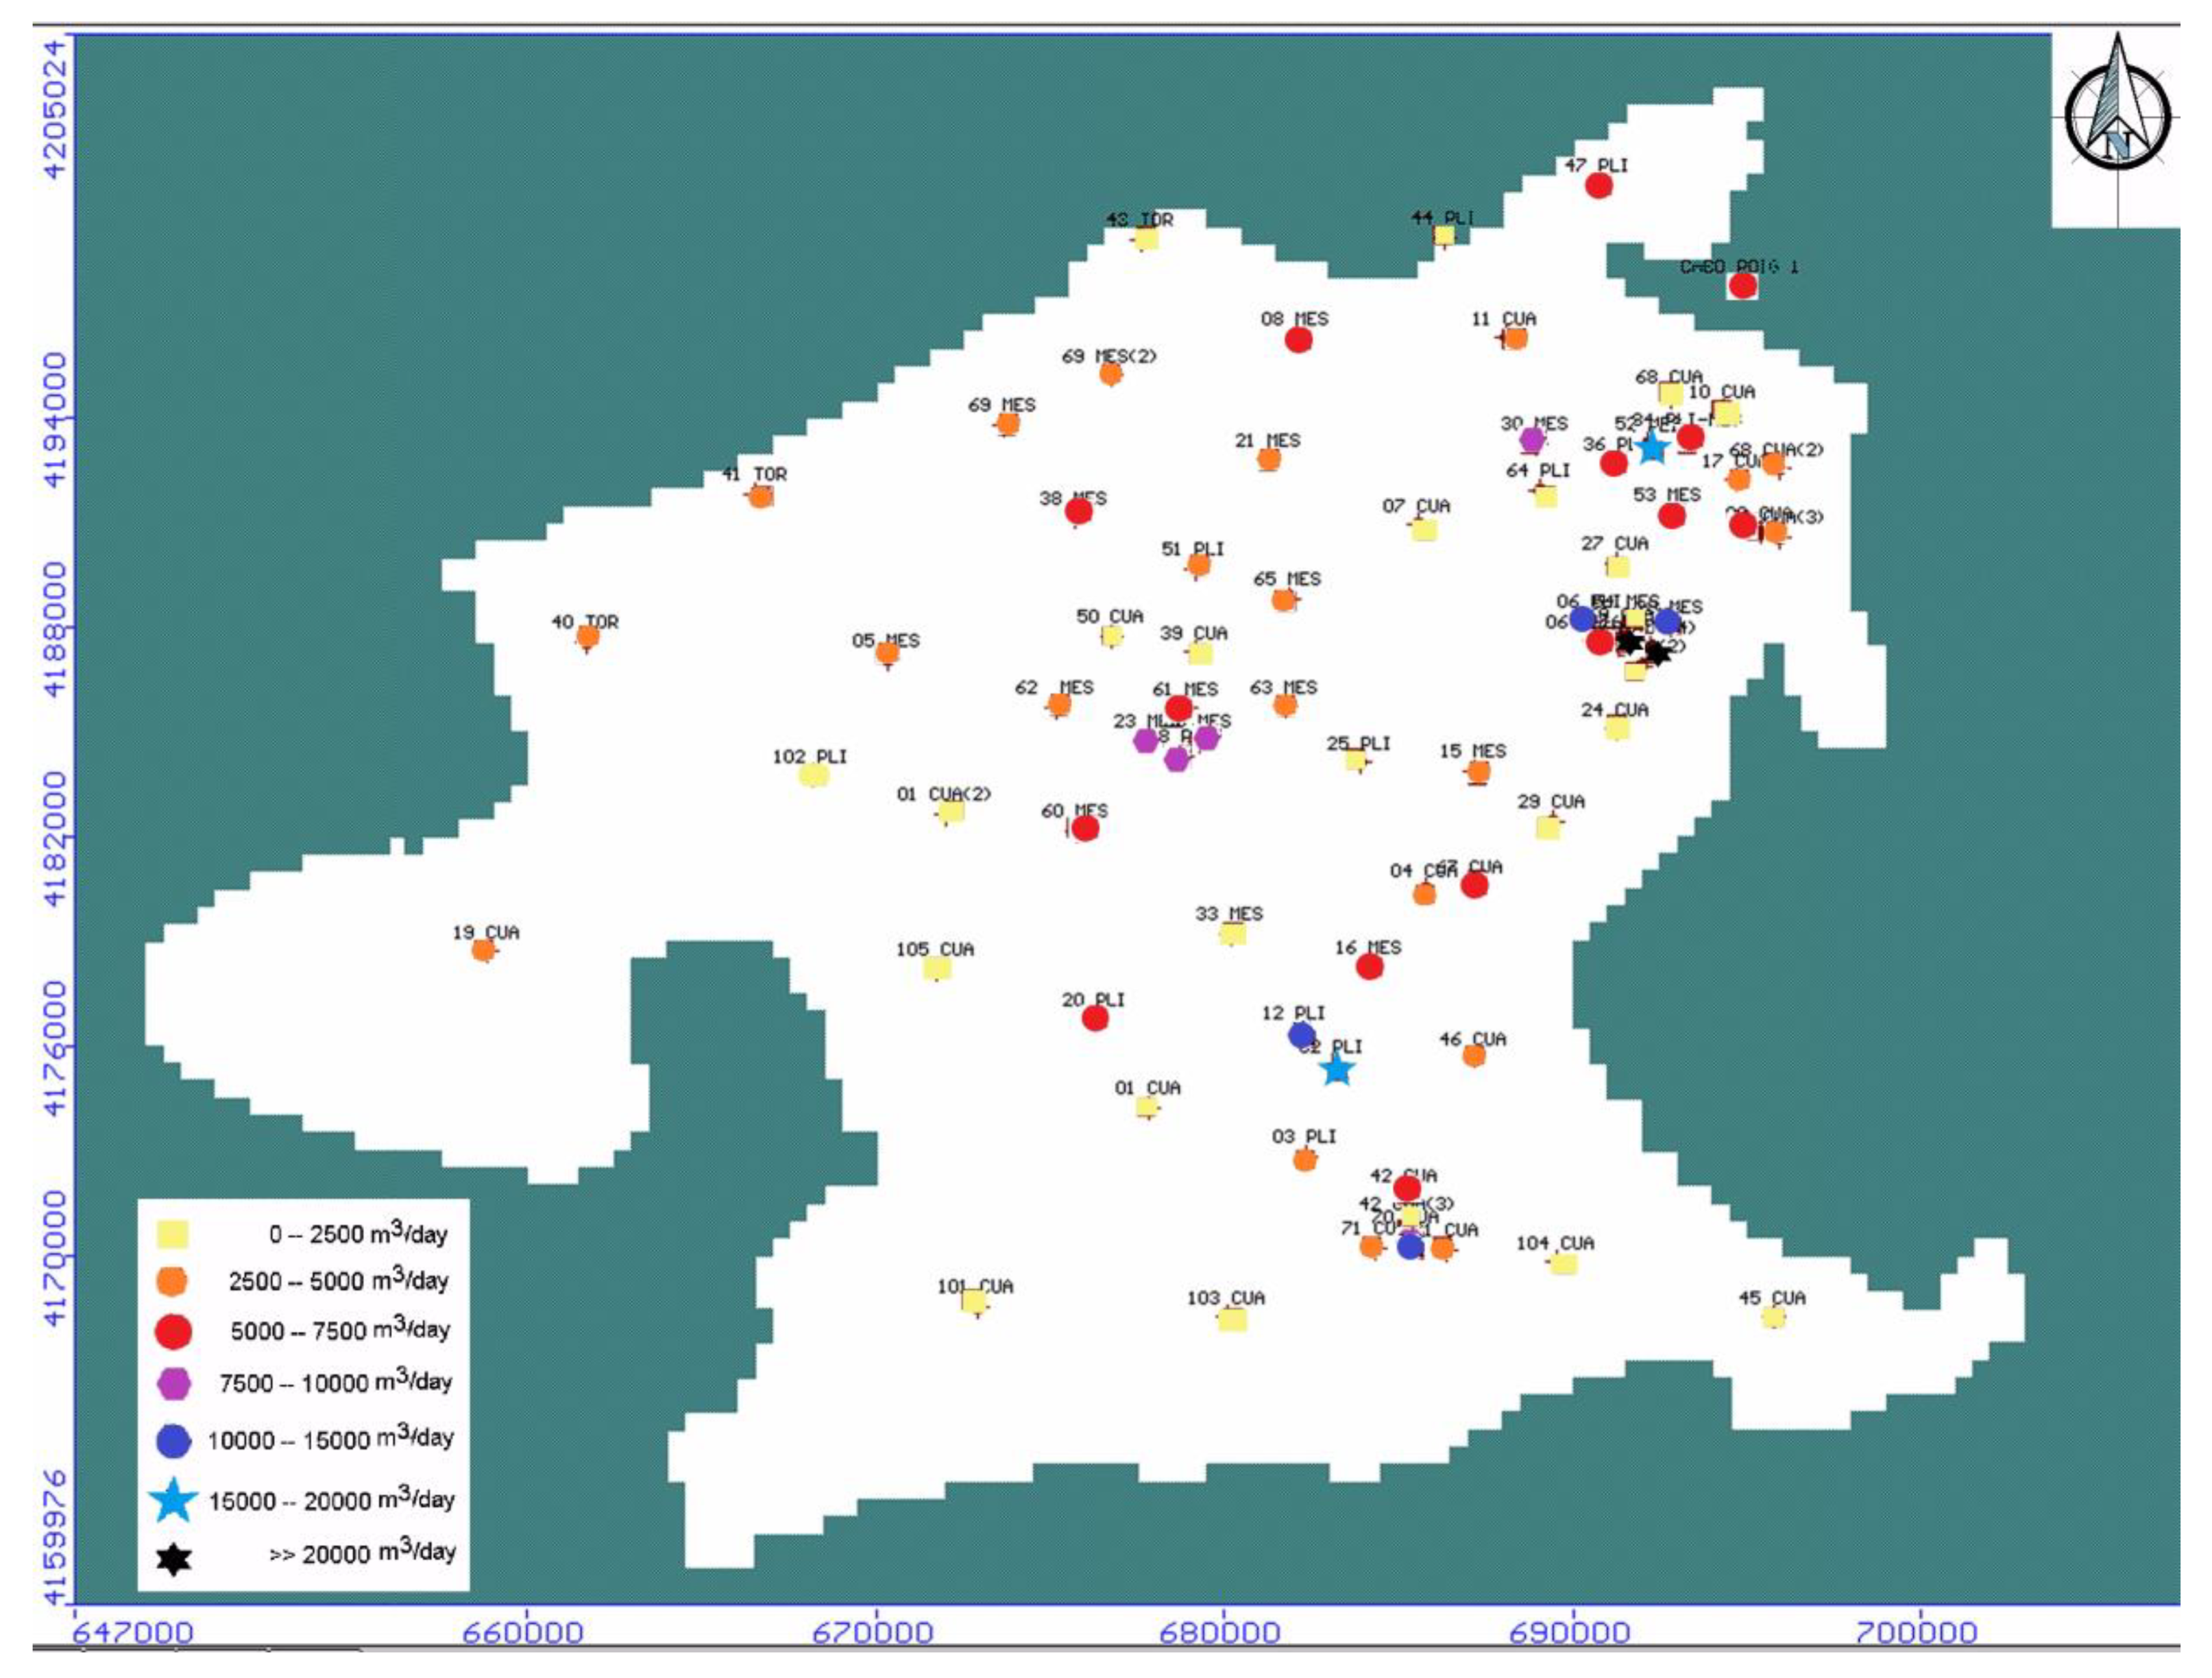Click the purple hexagon legend symbol
Screen dimensions: 2212x1678
174,1384
